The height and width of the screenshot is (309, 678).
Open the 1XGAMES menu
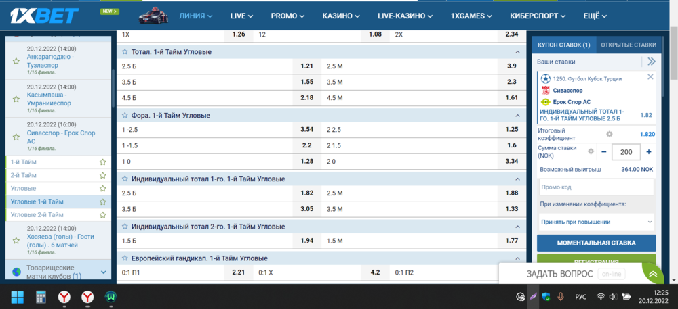pyautogui.click(x=471, y=16)
